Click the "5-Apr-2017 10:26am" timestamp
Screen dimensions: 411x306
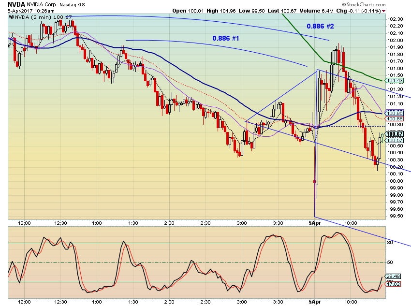(31, 11)
